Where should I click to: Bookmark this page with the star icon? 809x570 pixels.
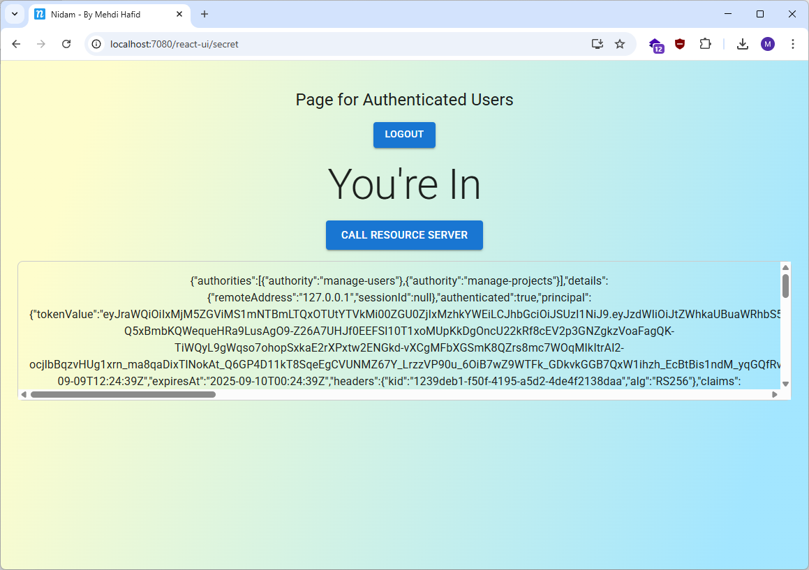point(619,44)
